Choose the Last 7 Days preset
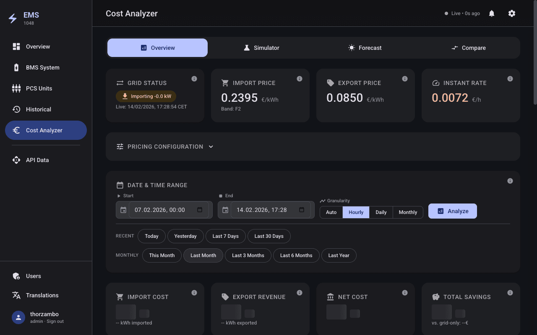The height and width of the screenshot is (335, 537). coord(225,236)
